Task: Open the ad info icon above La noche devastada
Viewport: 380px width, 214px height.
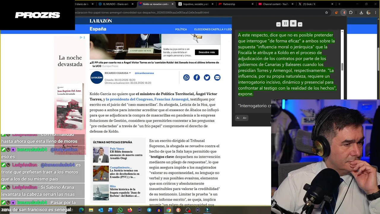Action: [81, 37]
